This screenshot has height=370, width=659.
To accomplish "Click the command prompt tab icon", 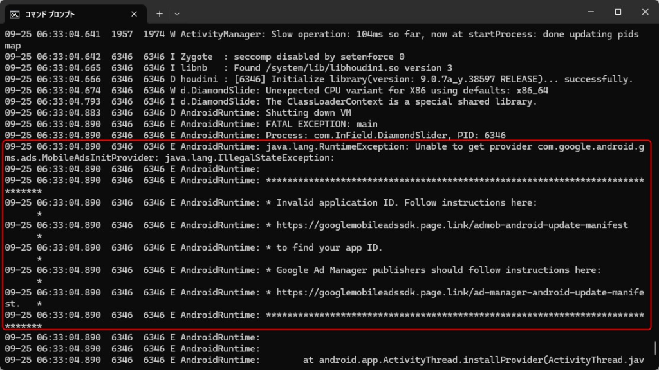I will [x=14, y=13].
